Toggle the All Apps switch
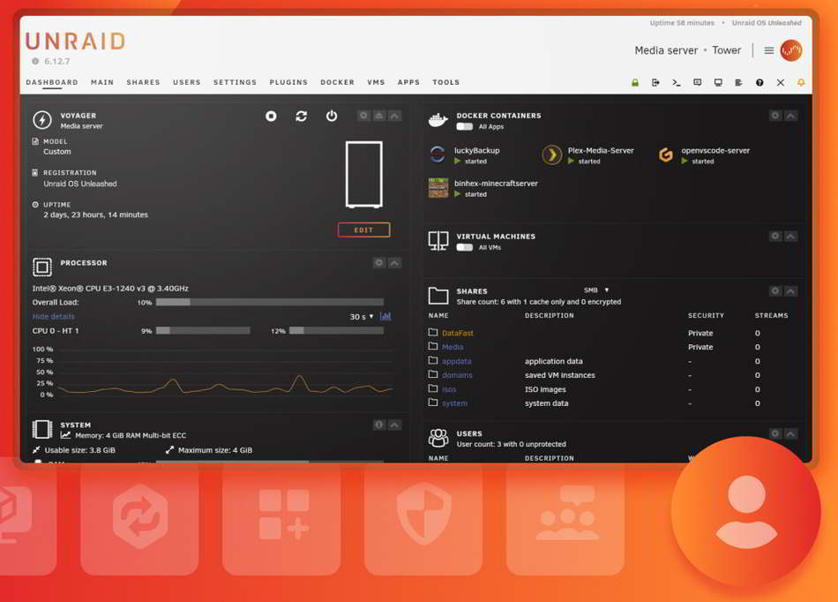 (x=464, y=127)
